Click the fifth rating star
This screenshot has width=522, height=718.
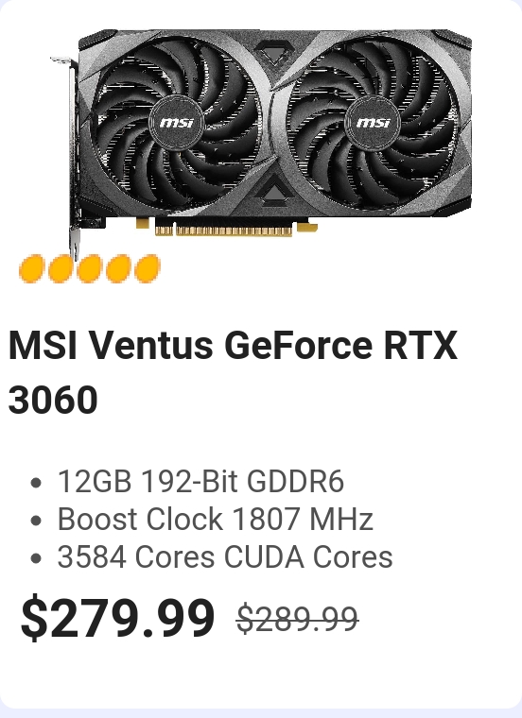pyautogui.click(x=148, y=268)
